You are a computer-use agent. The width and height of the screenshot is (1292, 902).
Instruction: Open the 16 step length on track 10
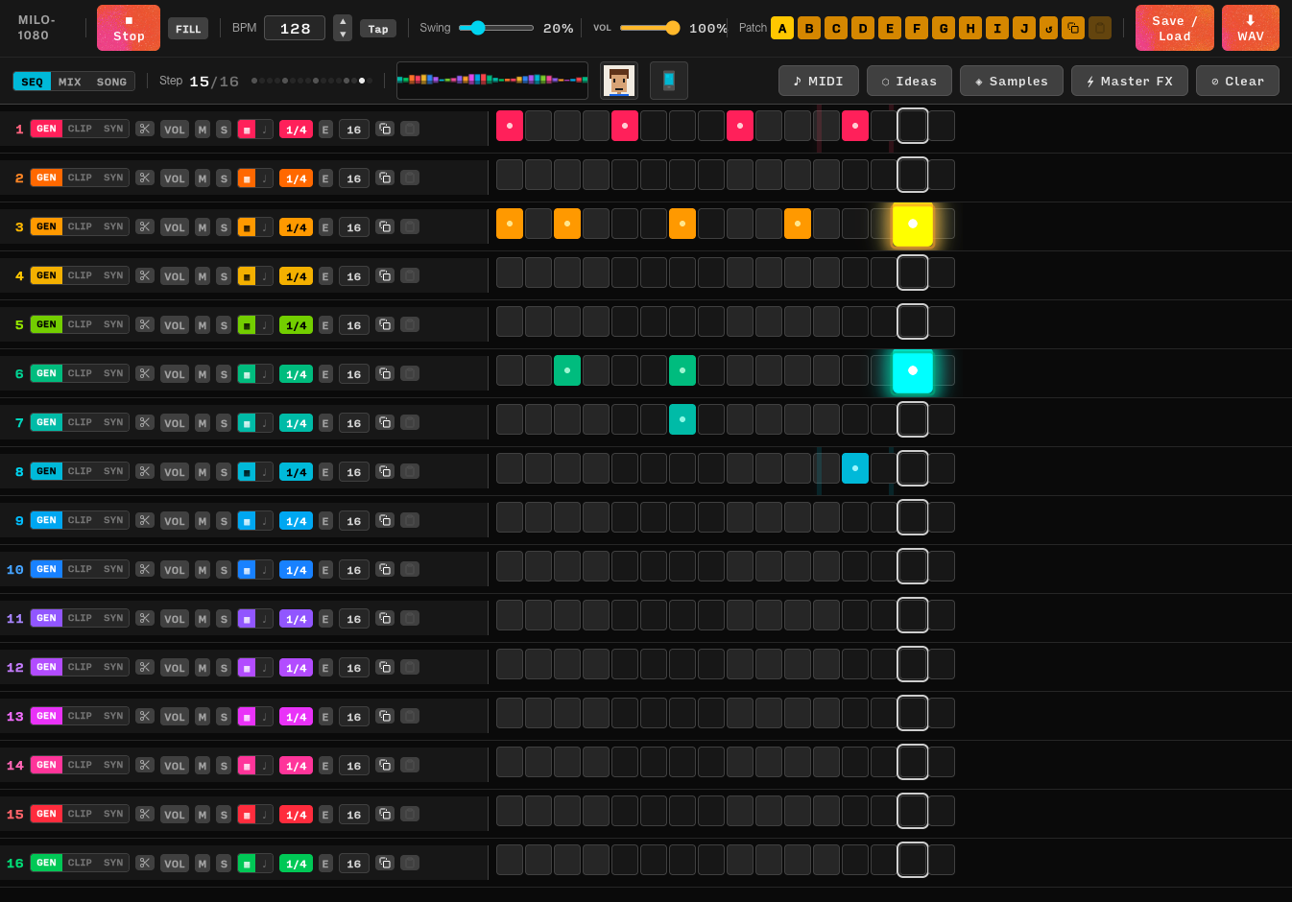(353, 570)
